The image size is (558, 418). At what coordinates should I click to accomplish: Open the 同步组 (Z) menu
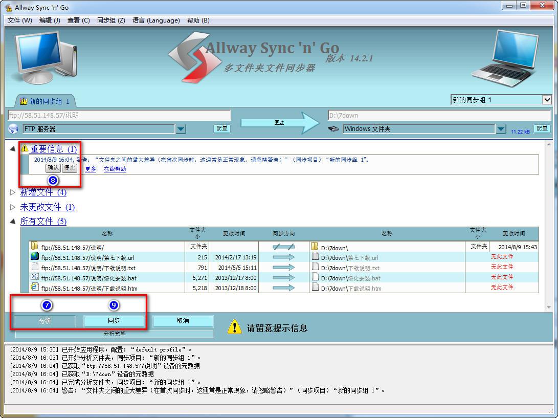point(111,20)
